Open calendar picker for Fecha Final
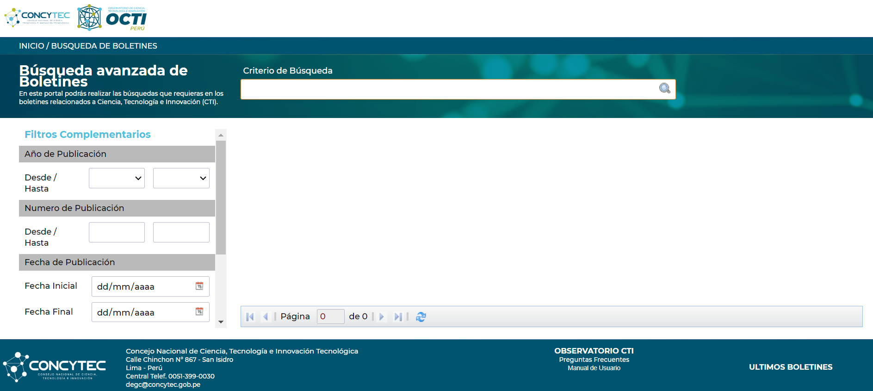Image resolution: width=873 pixels, height=391 pixels. pos(199,312)
